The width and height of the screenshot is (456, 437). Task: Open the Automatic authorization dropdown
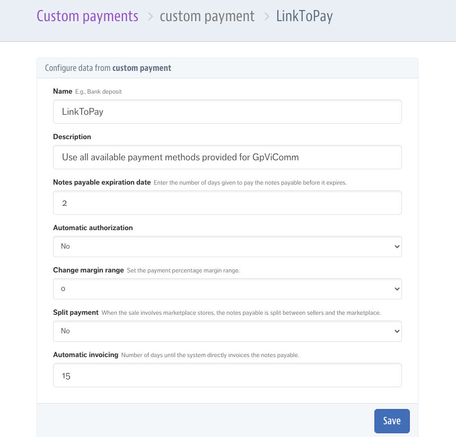(x=227, y=247)
